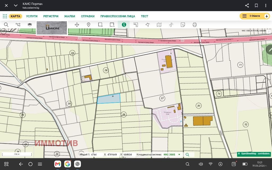272x170 pixels.
Task: Click map district label 29
Action: (x=57, y=154)
